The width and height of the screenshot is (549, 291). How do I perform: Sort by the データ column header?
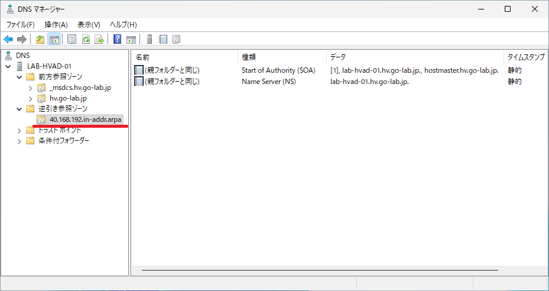tap(415, 57)
